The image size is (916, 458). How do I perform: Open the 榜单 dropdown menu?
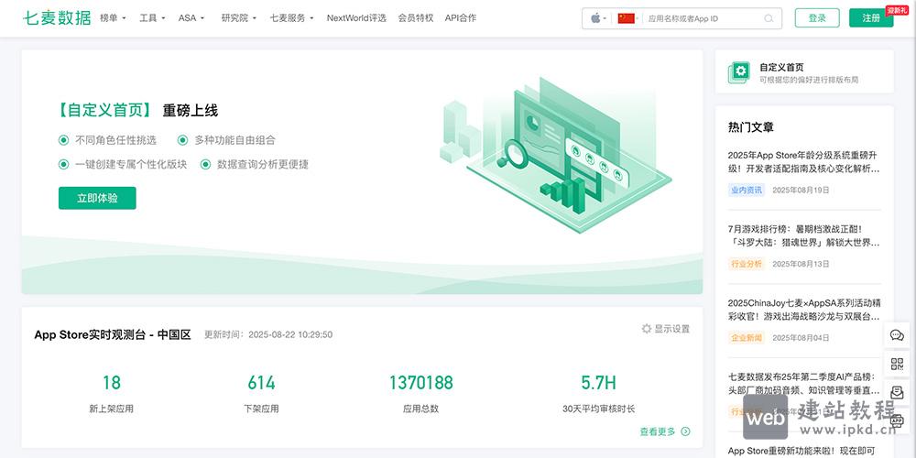pos(113,18)
